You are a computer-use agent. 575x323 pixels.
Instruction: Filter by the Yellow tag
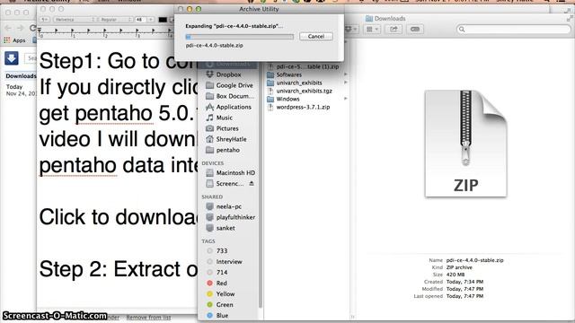point(225,294)
